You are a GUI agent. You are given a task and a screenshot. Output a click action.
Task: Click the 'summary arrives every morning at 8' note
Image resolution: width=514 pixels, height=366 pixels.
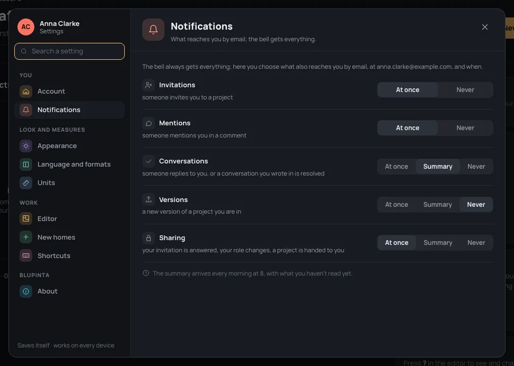click(x=252, y=273)
